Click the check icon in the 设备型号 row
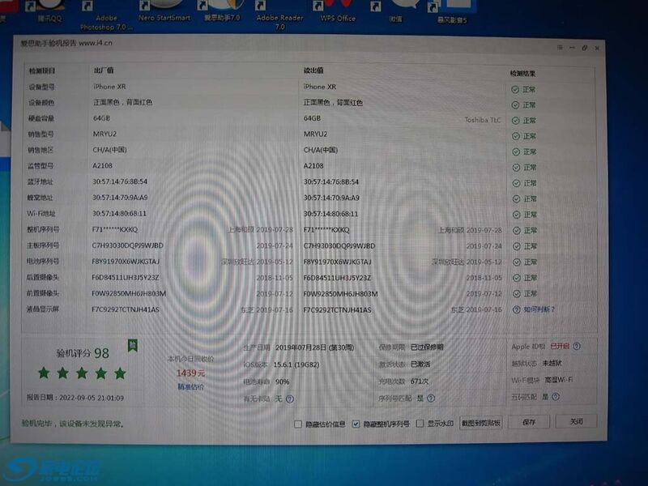This screenshot has height=486, width=648. tap(515, 89)
